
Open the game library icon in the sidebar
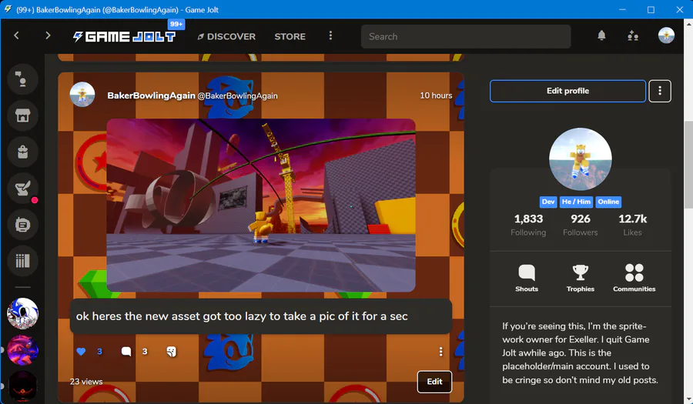pos(22,225)
